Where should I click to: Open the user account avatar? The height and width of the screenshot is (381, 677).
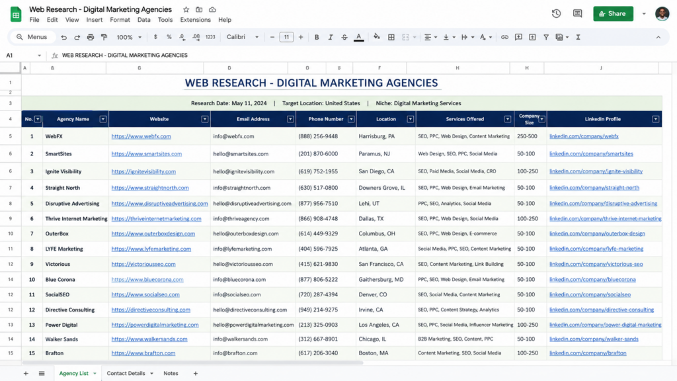coord(662,13)
